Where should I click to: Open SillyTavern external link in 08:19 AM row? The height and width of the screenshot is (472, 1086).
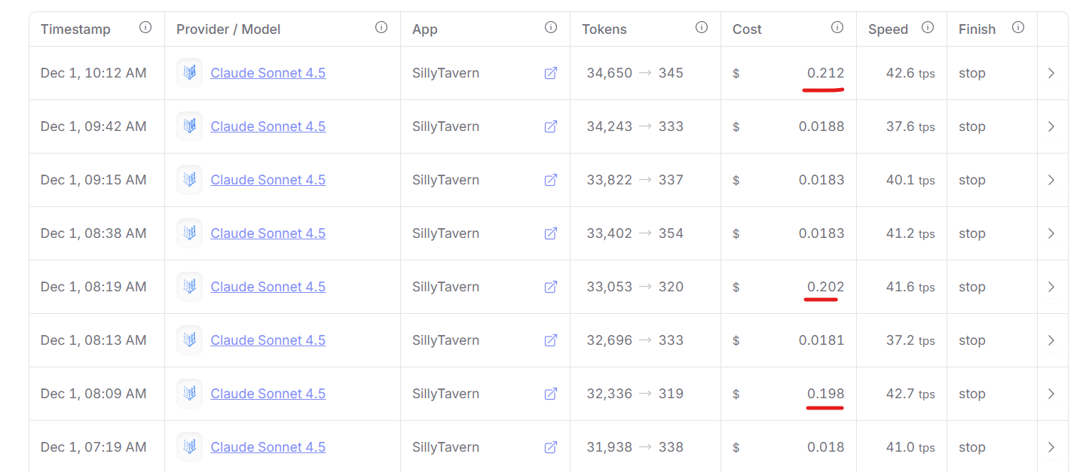click(551, 287)
